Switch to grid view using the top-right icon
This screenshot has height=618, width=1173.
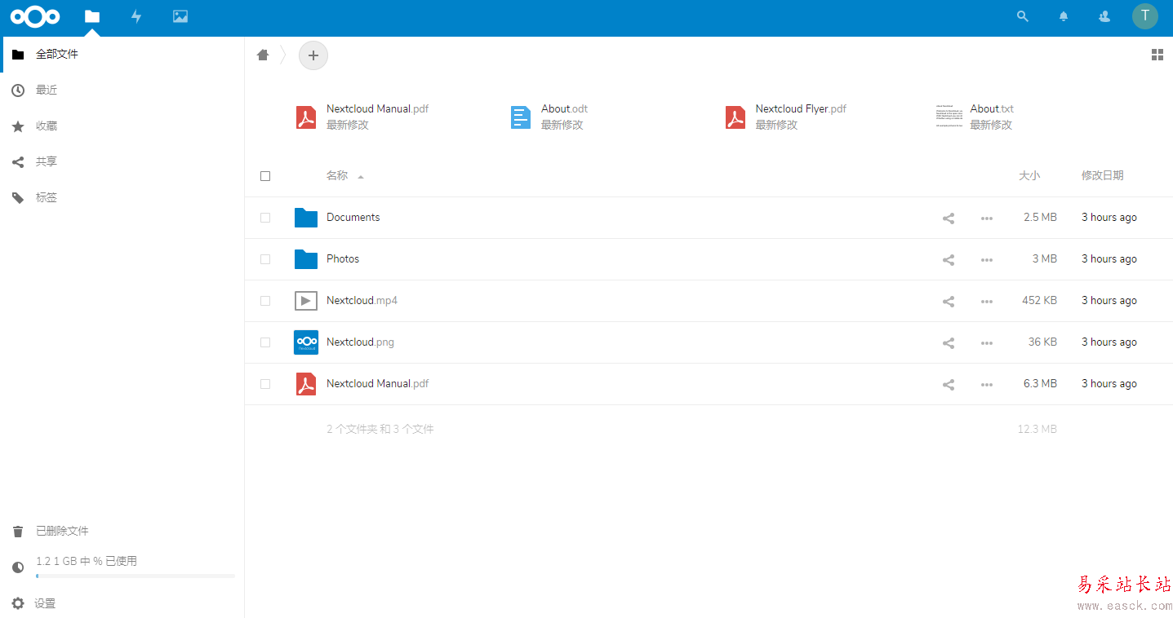point(1157,55)
